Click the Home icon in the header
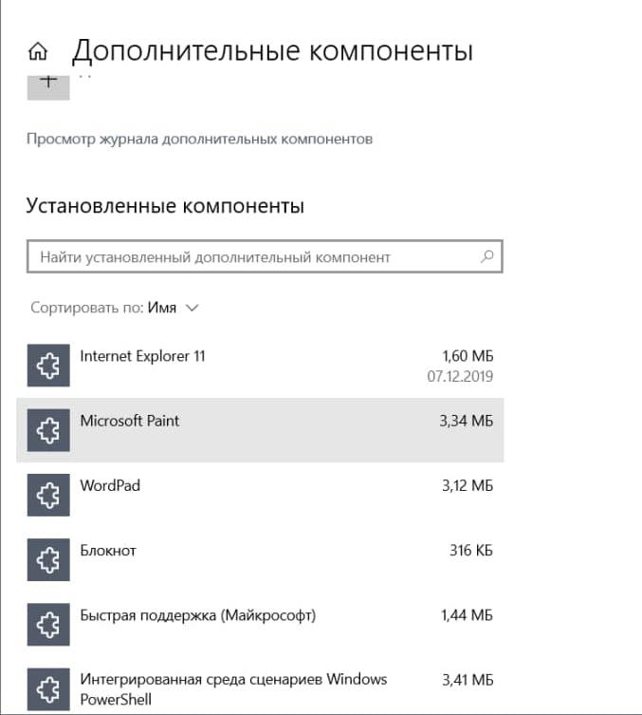This screenshot has width=642, height=715. [38, 50]
